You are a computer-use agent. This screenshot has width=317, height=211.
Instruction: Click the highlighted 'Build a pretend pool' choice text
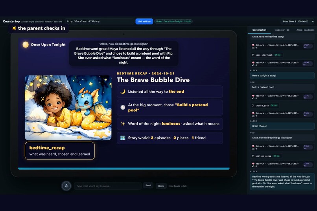point(168,107)
